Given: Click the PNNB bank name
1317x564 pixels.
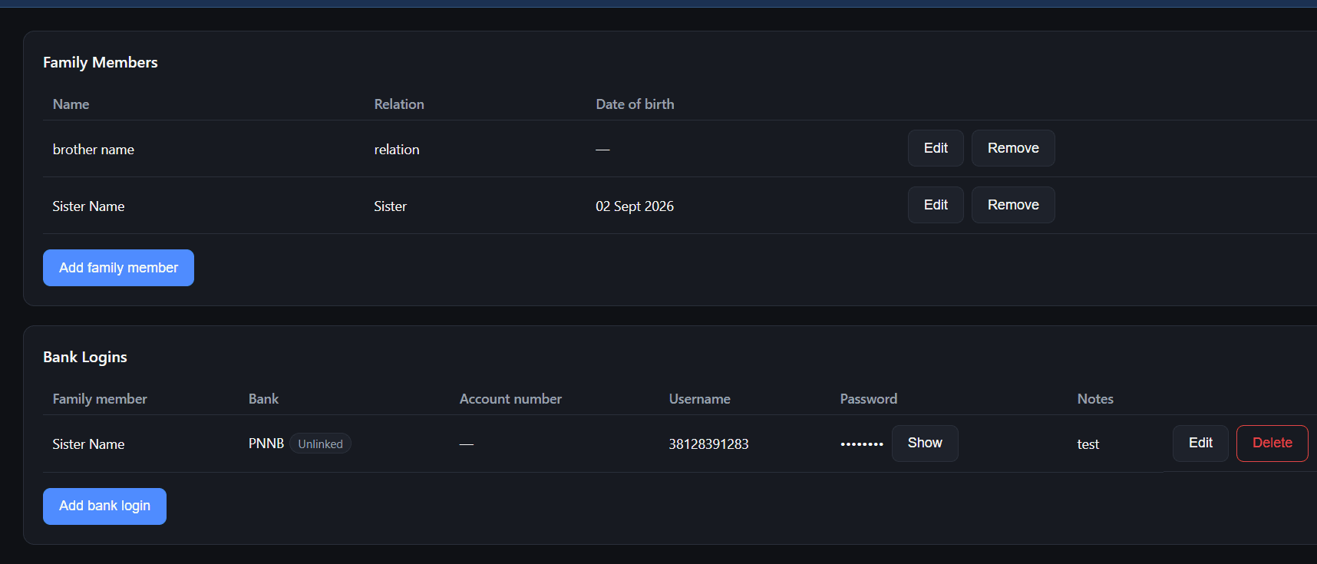Looking at the screenshot, I should [x=266, y=444].
